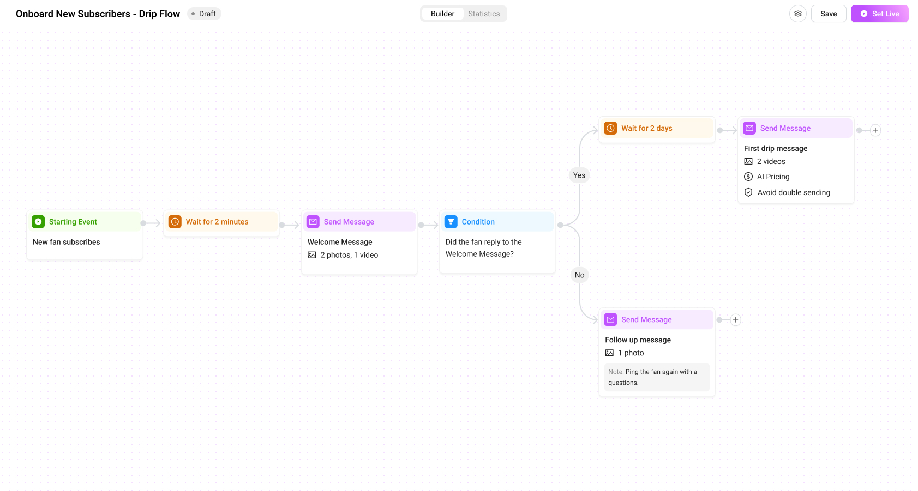918x491 pixels.
Task: Switch to the Statistics tab
Action: pos(484,14)
